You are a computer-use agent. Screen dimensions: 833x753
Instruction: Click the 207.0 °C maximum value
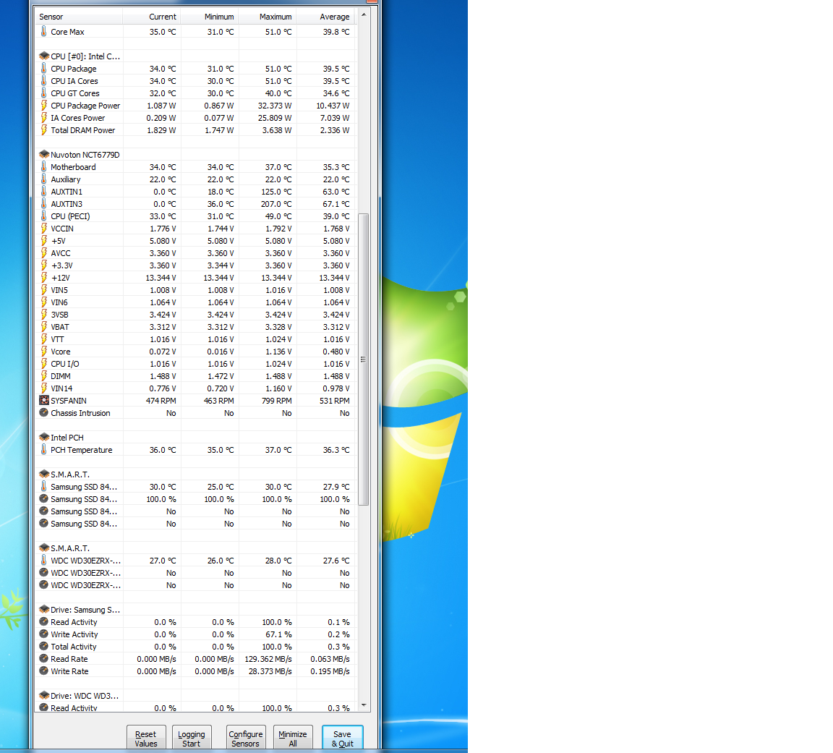(x=276, y=204)
